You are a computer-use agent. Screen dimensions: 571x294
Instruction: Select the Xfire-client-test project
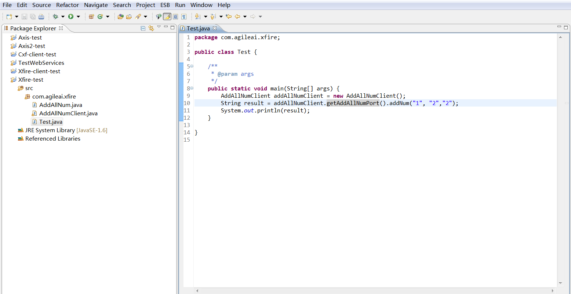coord(39,71)
